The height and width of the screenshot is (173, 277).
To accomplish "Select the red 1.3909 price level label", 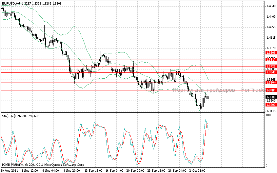I will tap(270, 53).
